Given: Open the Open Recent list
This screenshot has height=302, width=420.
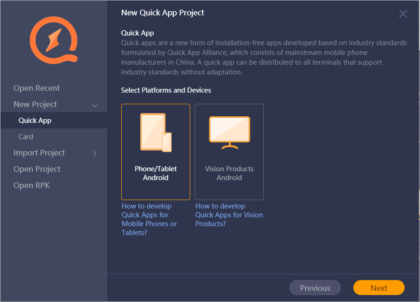Looking at the screenshot, I should tap(36, 88).
